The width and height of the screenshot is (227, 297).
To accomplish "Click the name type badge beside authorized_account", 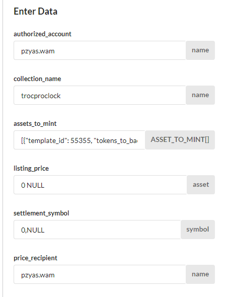I will pos(200,50).
